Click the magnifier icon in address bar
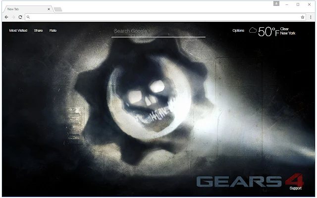 (28, 17)
